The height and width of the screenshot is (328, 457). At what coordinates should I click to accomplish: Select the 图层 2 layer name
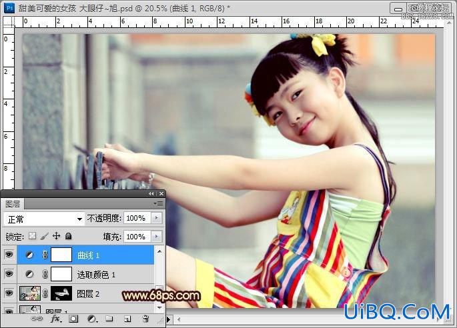pyautogui.click(x=88, y=294)
